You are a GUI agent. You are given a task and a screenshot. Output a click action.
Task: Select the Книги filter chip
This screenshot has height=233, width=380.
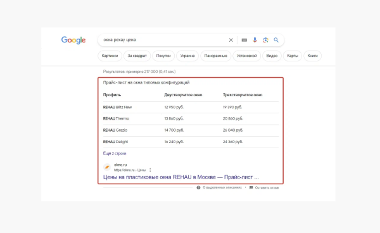pos(313,56)
